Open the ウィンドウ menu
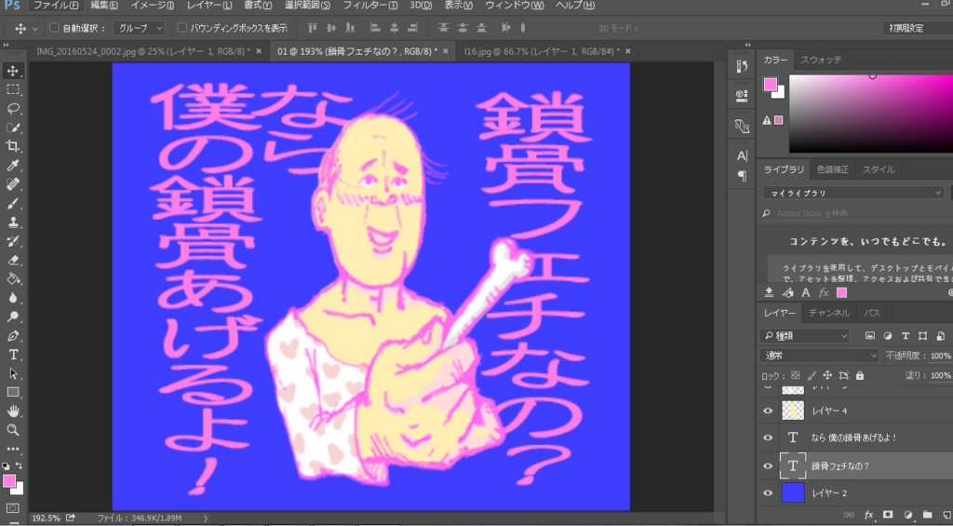Screen dimensions: 953x526 (x=514, y=6)
